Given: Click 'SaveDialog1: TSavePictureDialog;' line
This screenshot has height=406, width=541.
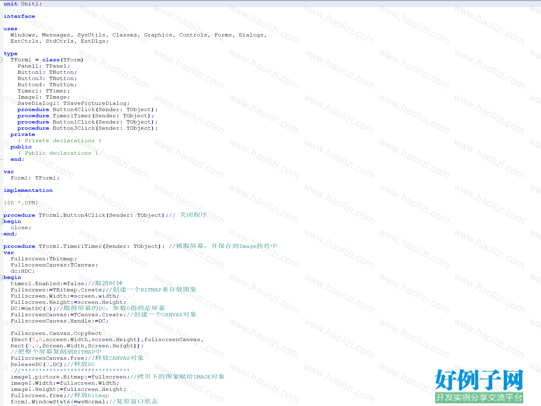Looking at the screenshot, I should tap(74, 103).
